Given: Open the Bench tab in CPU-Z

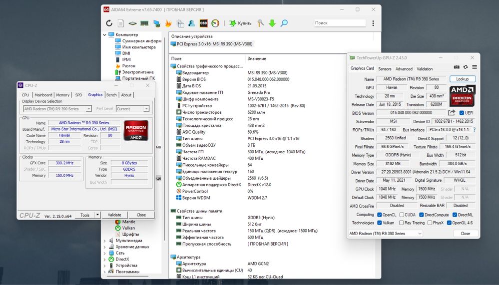Looking at the screenshot, I should pyautogui.click(x=111, y=95).
